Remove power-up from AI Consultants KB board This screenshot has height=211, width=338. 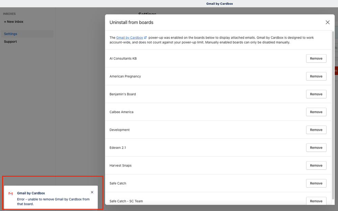point(316,59)
